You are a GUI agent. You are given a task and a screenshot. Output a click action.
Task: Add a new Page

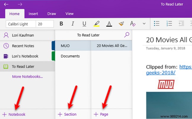tap(101, 114)
